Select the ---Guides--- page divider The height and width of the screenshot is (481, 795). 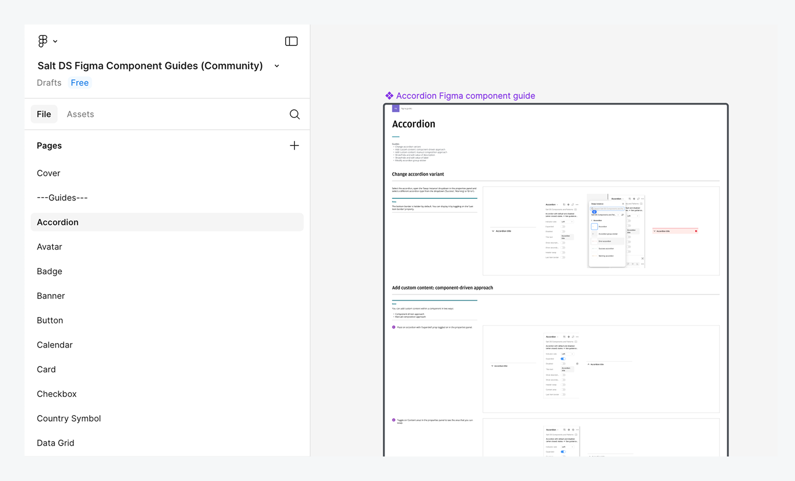tap(167, 198)
